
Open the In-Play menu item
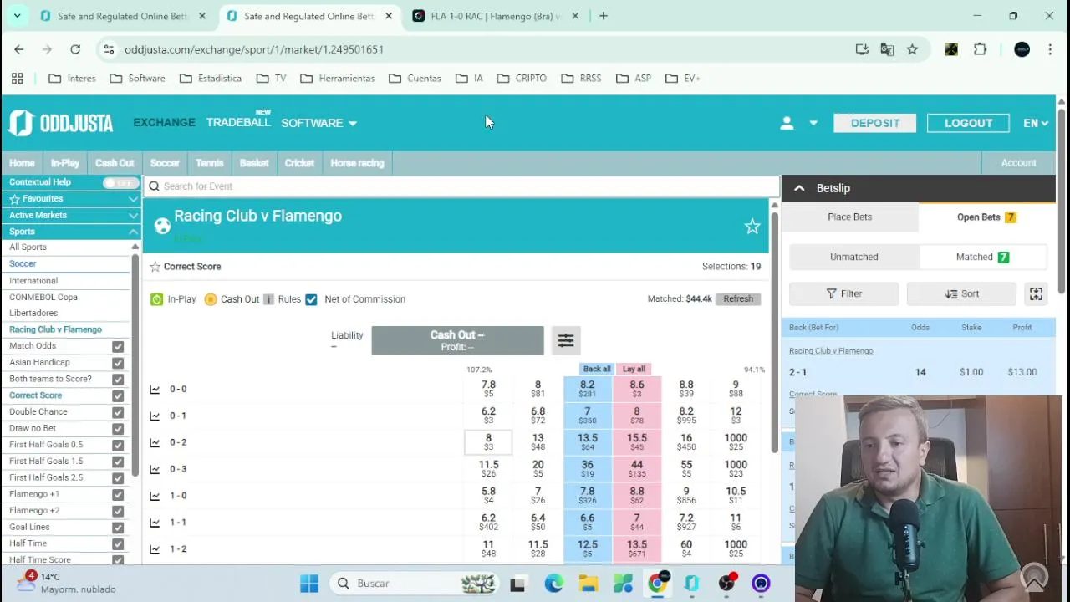64,163
